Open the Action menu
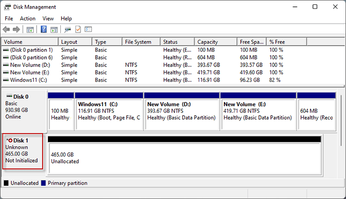Screen dimensions: 346x199 [28, 19]
